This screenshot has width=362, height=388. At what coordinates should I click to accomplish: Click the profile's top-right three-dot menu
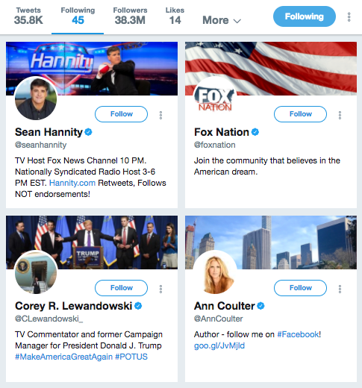(x=349, y=17)
